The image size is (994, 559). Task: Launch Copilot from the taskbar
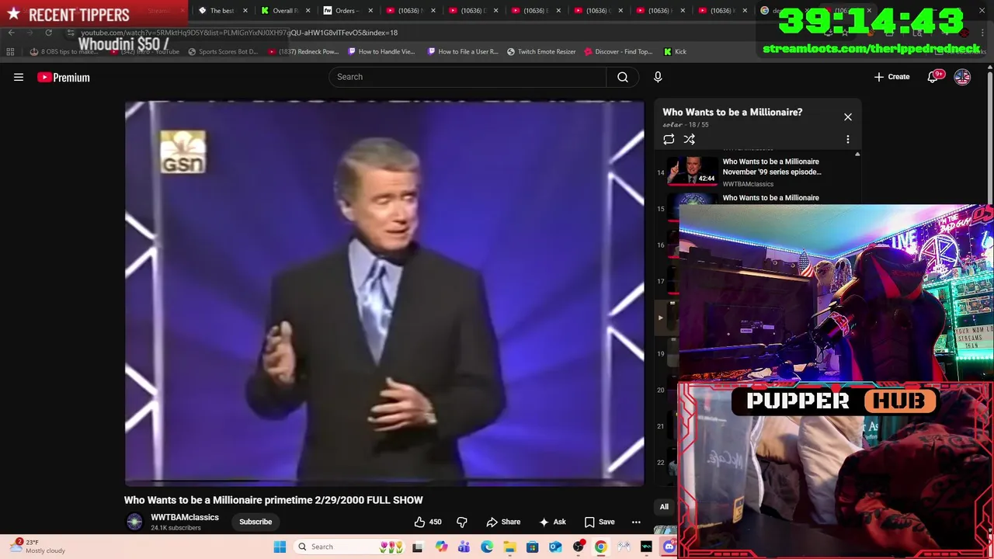point(441,547)
